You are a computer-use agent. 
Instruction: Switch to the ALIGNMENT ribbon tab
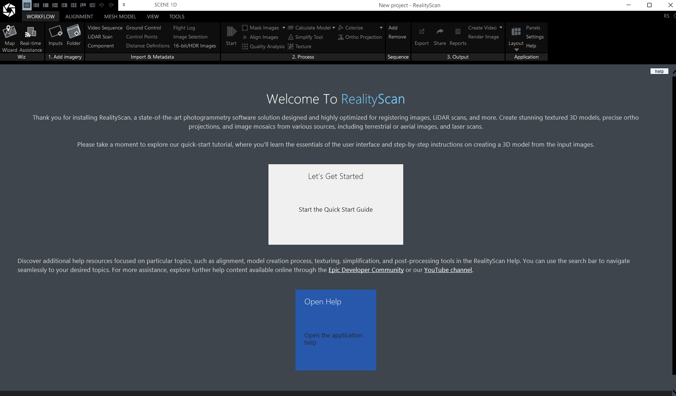click(x=79, y=17)
